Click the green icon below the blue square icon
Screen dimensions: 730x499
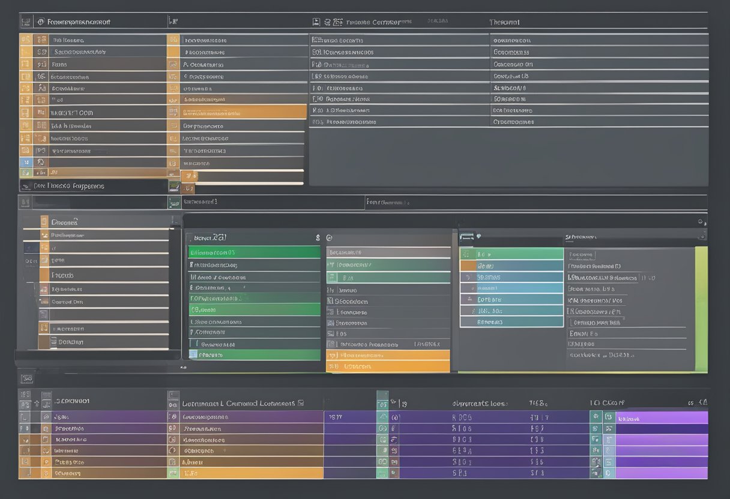pyautogui.click(x=25, y=173)
